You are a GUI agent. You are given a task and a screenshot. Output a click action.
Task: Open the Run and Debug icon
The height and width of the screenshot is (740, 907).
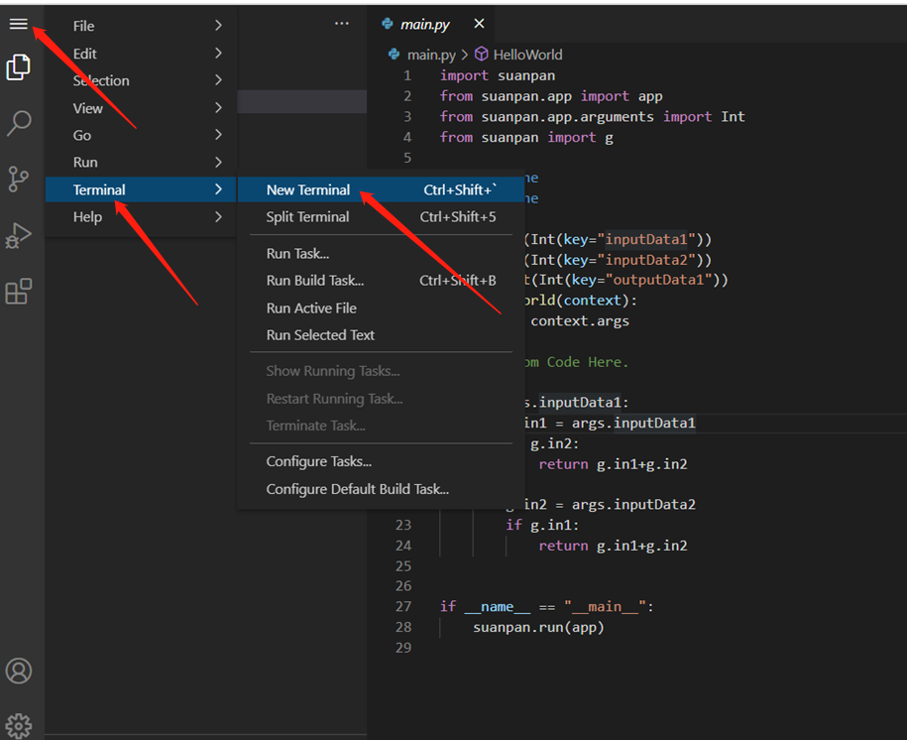coord(18,235)
